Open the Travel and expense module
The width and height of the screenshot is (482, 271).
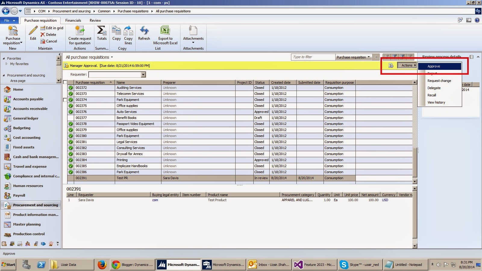(30, 166)
